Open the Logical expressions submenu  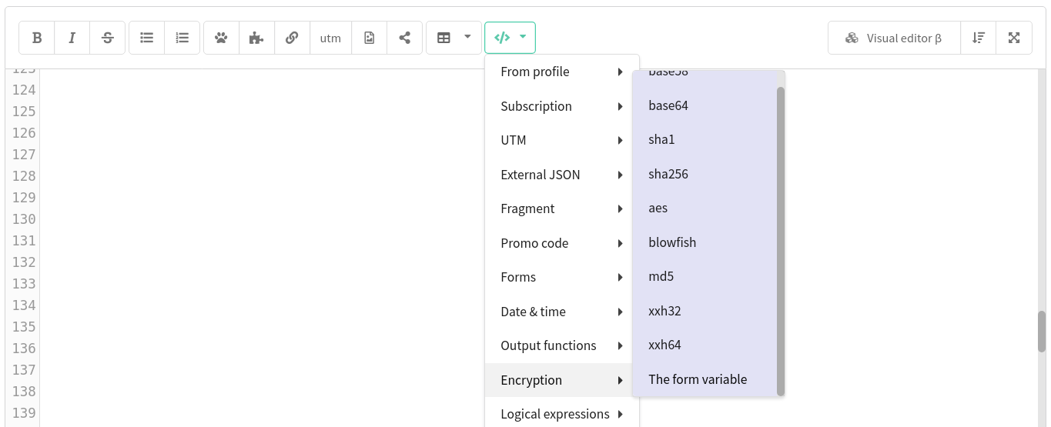[562, 414]
